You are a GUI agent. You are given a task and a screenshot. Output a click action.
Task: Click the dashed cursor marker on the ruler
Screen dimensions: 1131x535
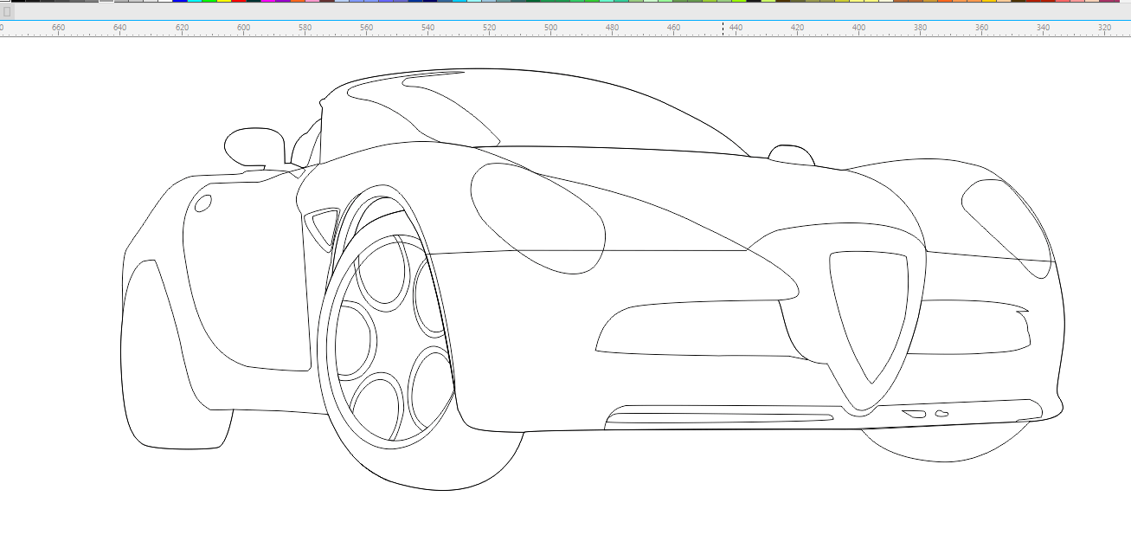tap(723, 29)
